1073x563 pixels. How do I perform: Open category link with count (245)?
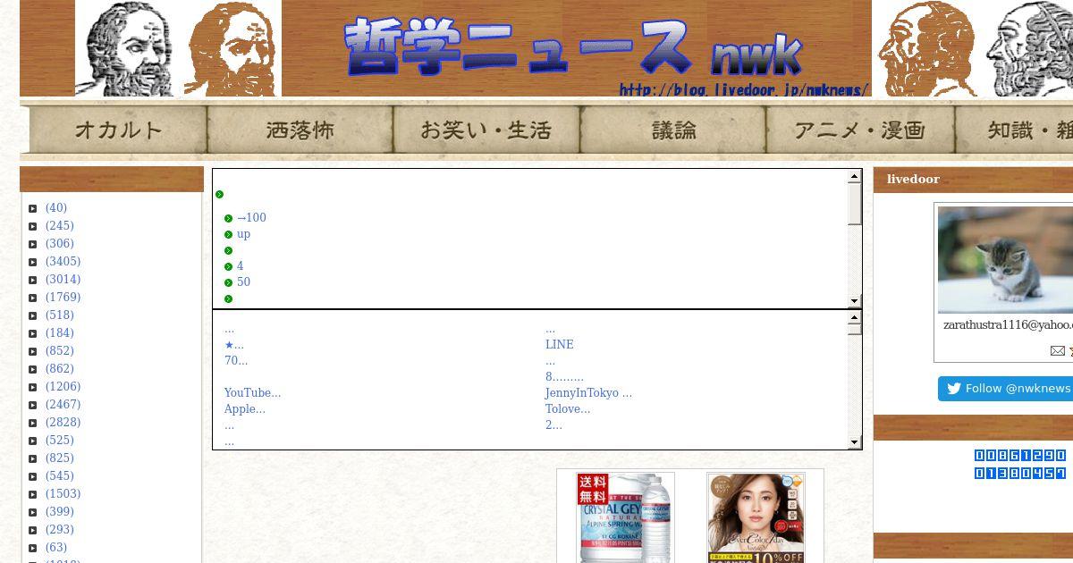[x=60, y=226]
